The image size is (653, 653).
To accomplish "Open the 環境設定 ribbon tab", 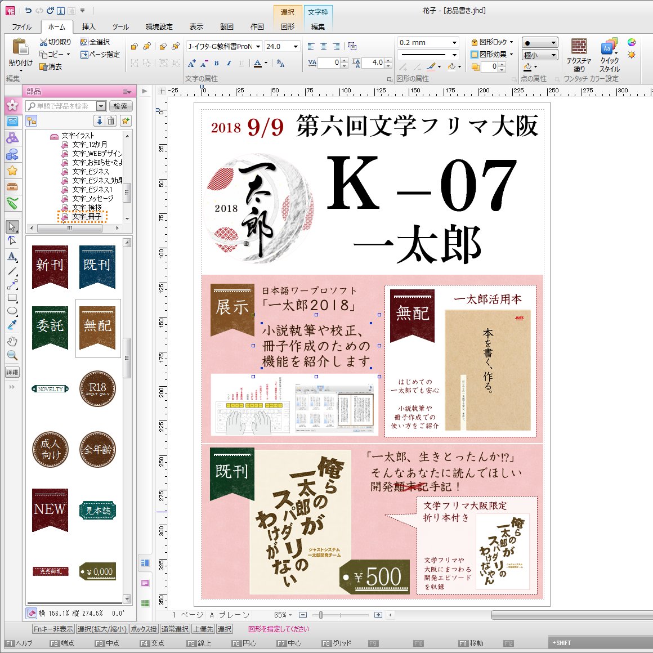I will tap(159, 26).
